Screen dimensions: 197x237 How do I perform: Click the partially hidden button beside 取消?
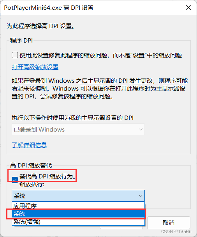[x=121, y=227]
